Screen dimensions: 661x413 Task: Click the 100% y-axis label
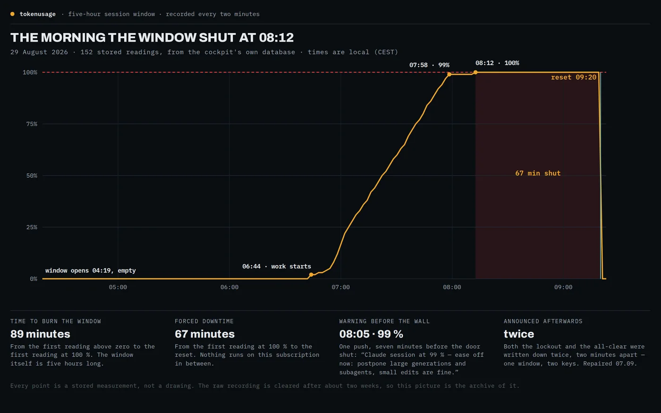(30, 72)
